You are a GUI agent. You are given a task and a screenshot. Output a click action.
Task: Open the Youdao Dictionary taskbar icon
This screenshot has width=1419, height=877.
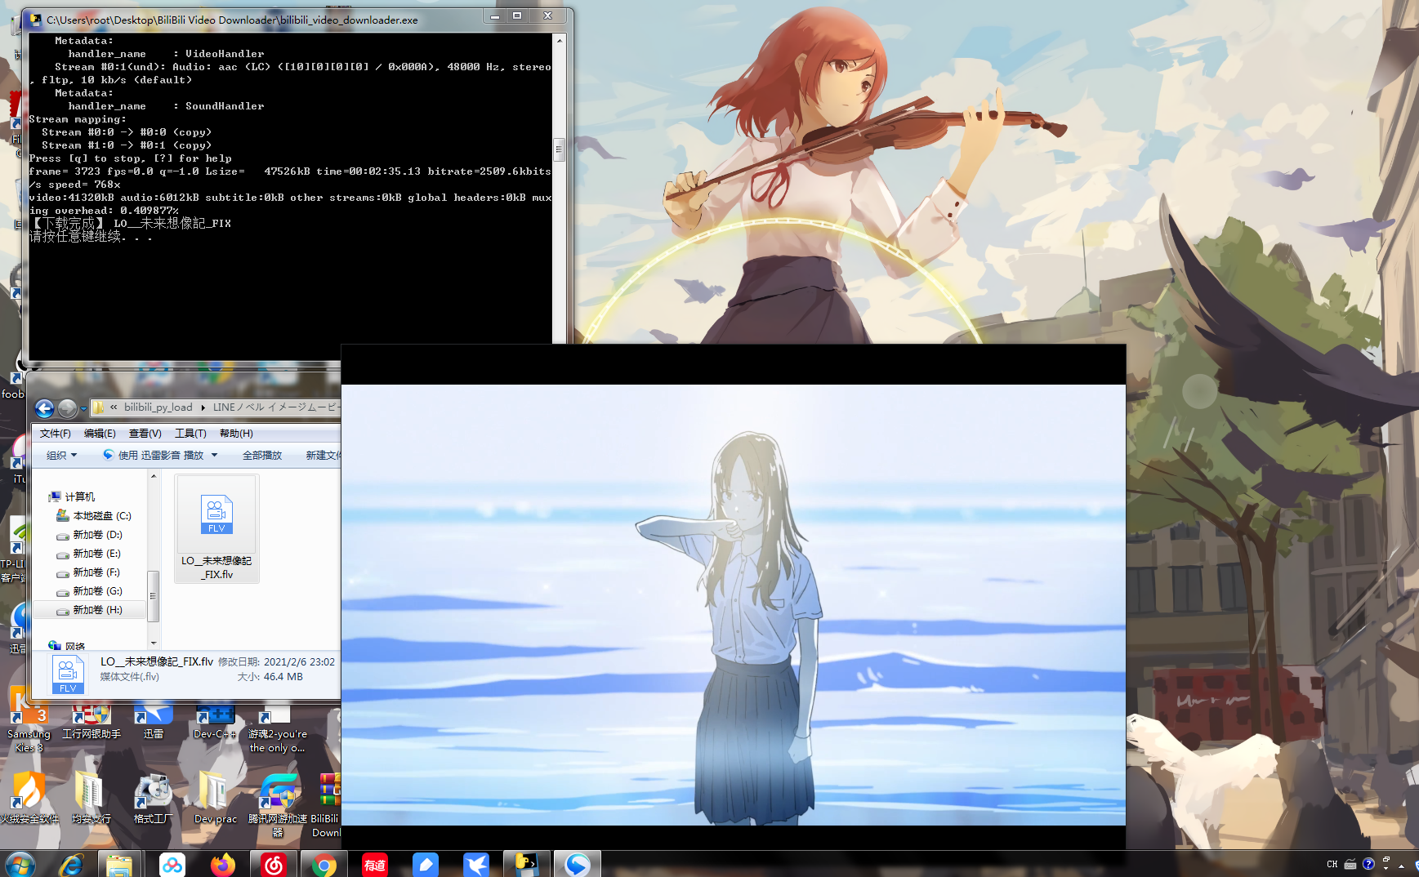click(x=375, y=864)
